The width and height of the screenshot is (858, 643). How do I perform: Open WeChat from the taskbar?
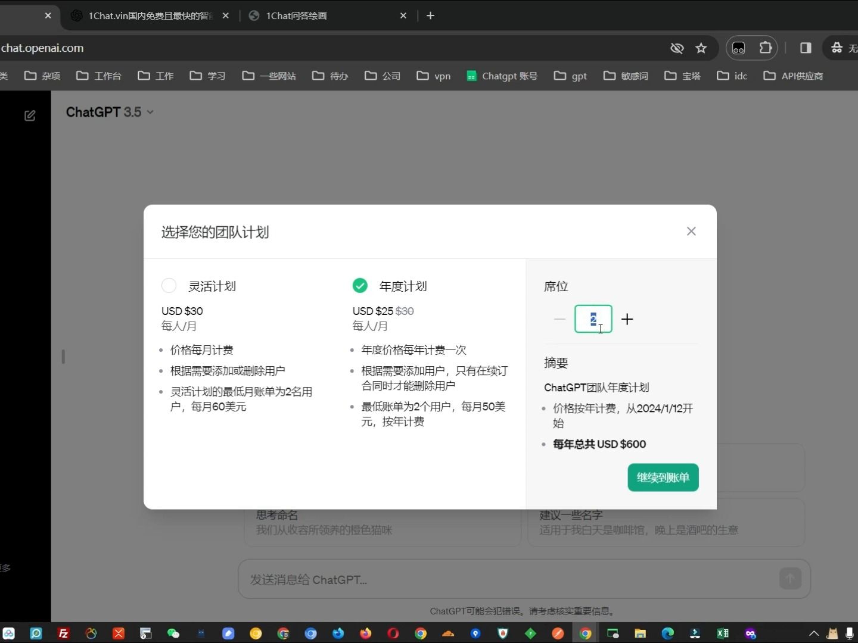coord(173,633)
